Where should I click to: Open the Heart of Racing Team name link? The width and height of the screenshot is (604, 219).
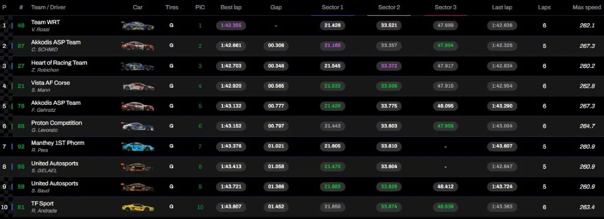(59, 63)
